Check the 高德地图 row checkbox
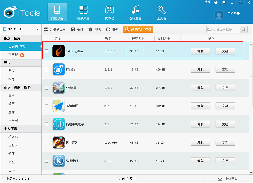 coord(46,106)
